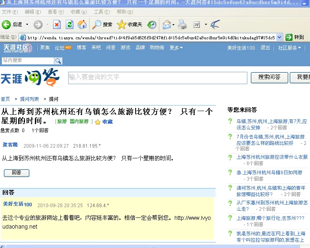Screen dimensions: 310x248
Task: Refresh the page using toolbar icon
Action: point(69,25)
